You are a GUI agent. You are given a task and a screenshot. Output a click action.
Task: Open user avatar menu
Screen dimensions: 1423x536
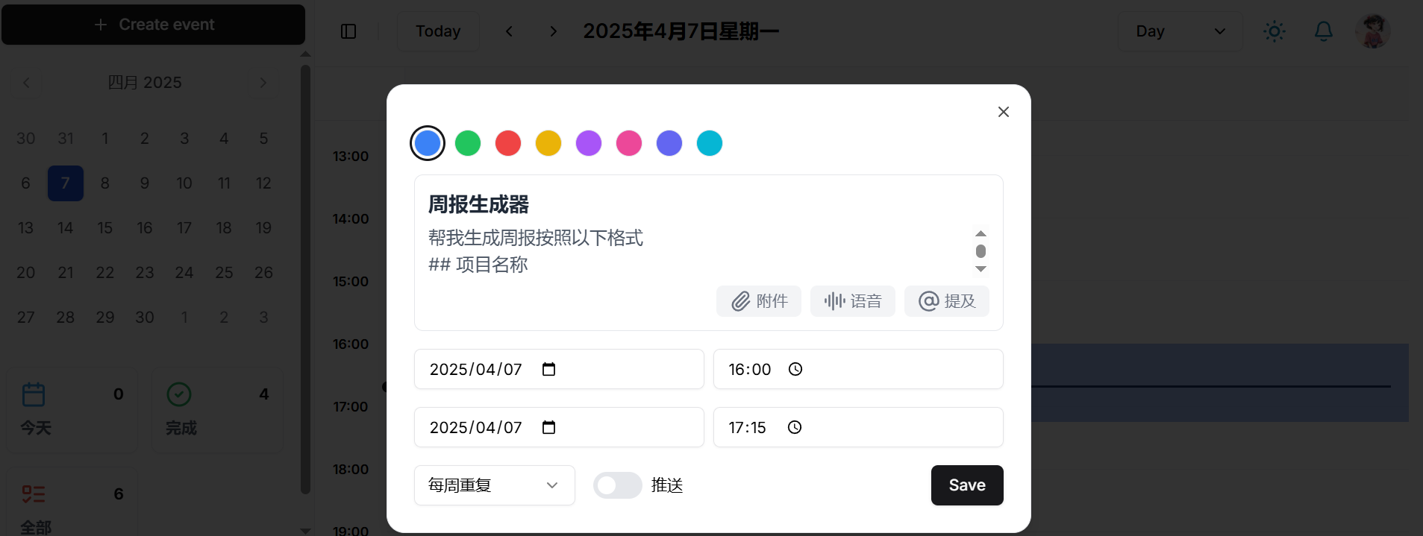coord(1372,31)
